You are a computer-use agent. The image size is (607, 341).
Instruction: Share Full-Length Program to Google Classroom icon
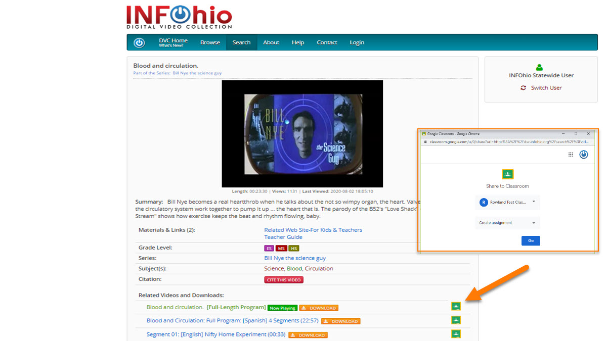(x=456, y=306)
